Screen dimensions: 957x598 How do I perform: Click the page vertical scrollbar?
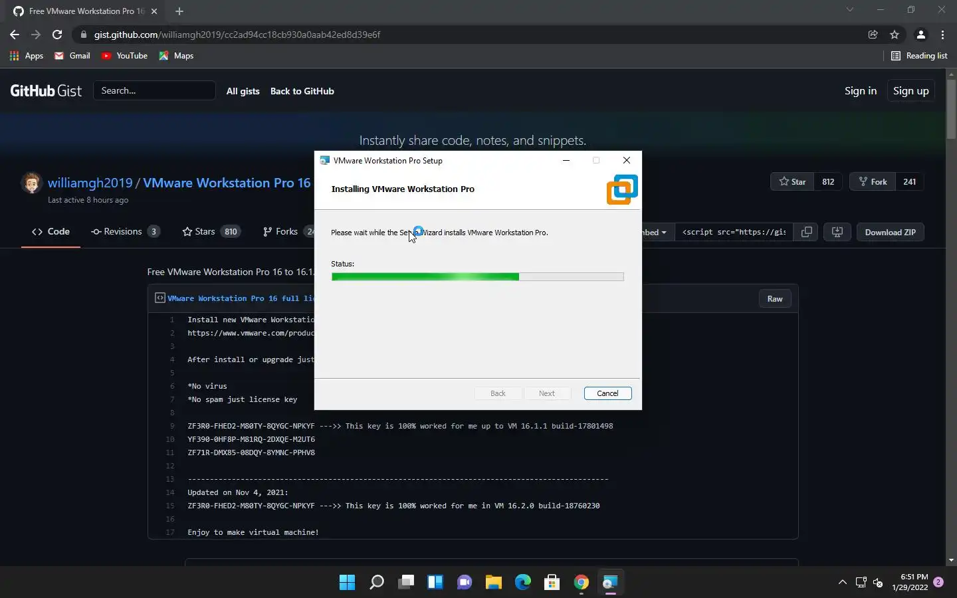(x=951, y=110)
